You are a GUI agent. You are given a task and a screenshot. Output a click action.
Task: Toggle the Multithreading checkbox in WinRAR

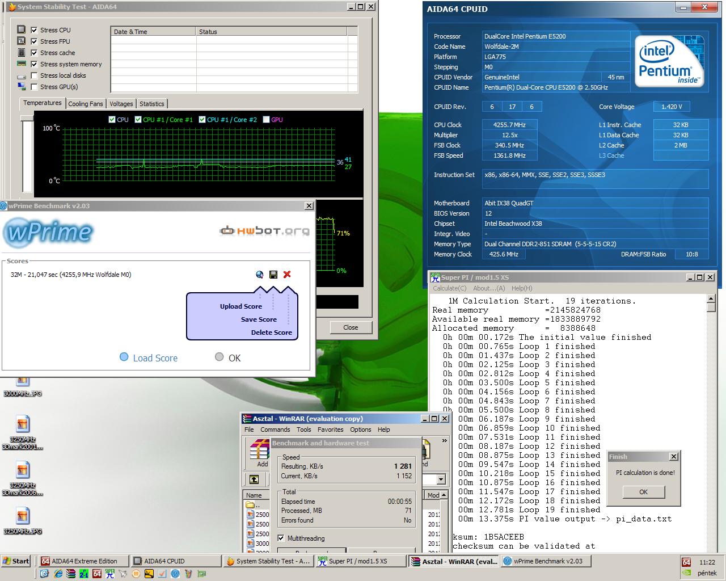click(x=281, y=538)
